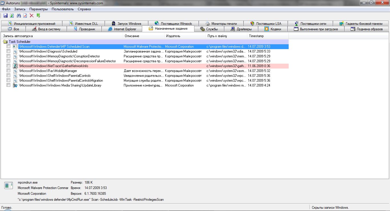Open the Запись menu
Screen dimensions: 390x211
click(x=20, y=9)
